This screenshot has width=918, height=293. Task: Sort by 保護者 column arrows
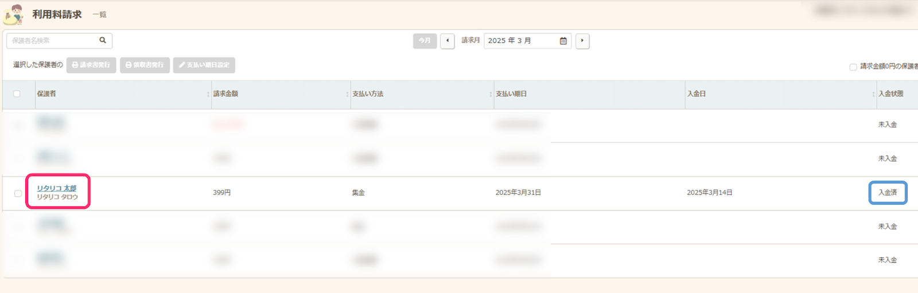point(208,94)
